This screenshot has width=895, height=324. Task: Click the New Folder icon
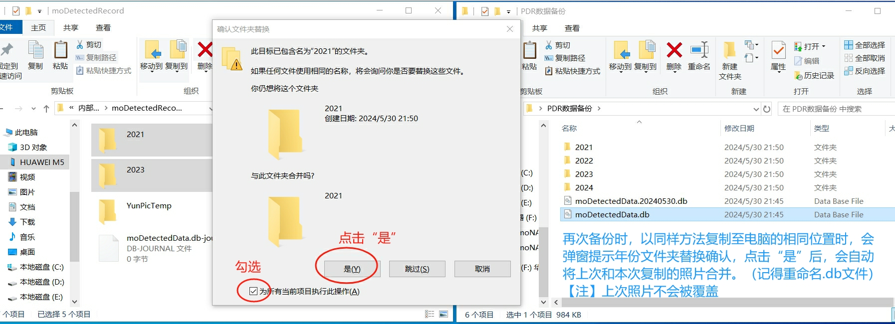[x=730, y=51]
